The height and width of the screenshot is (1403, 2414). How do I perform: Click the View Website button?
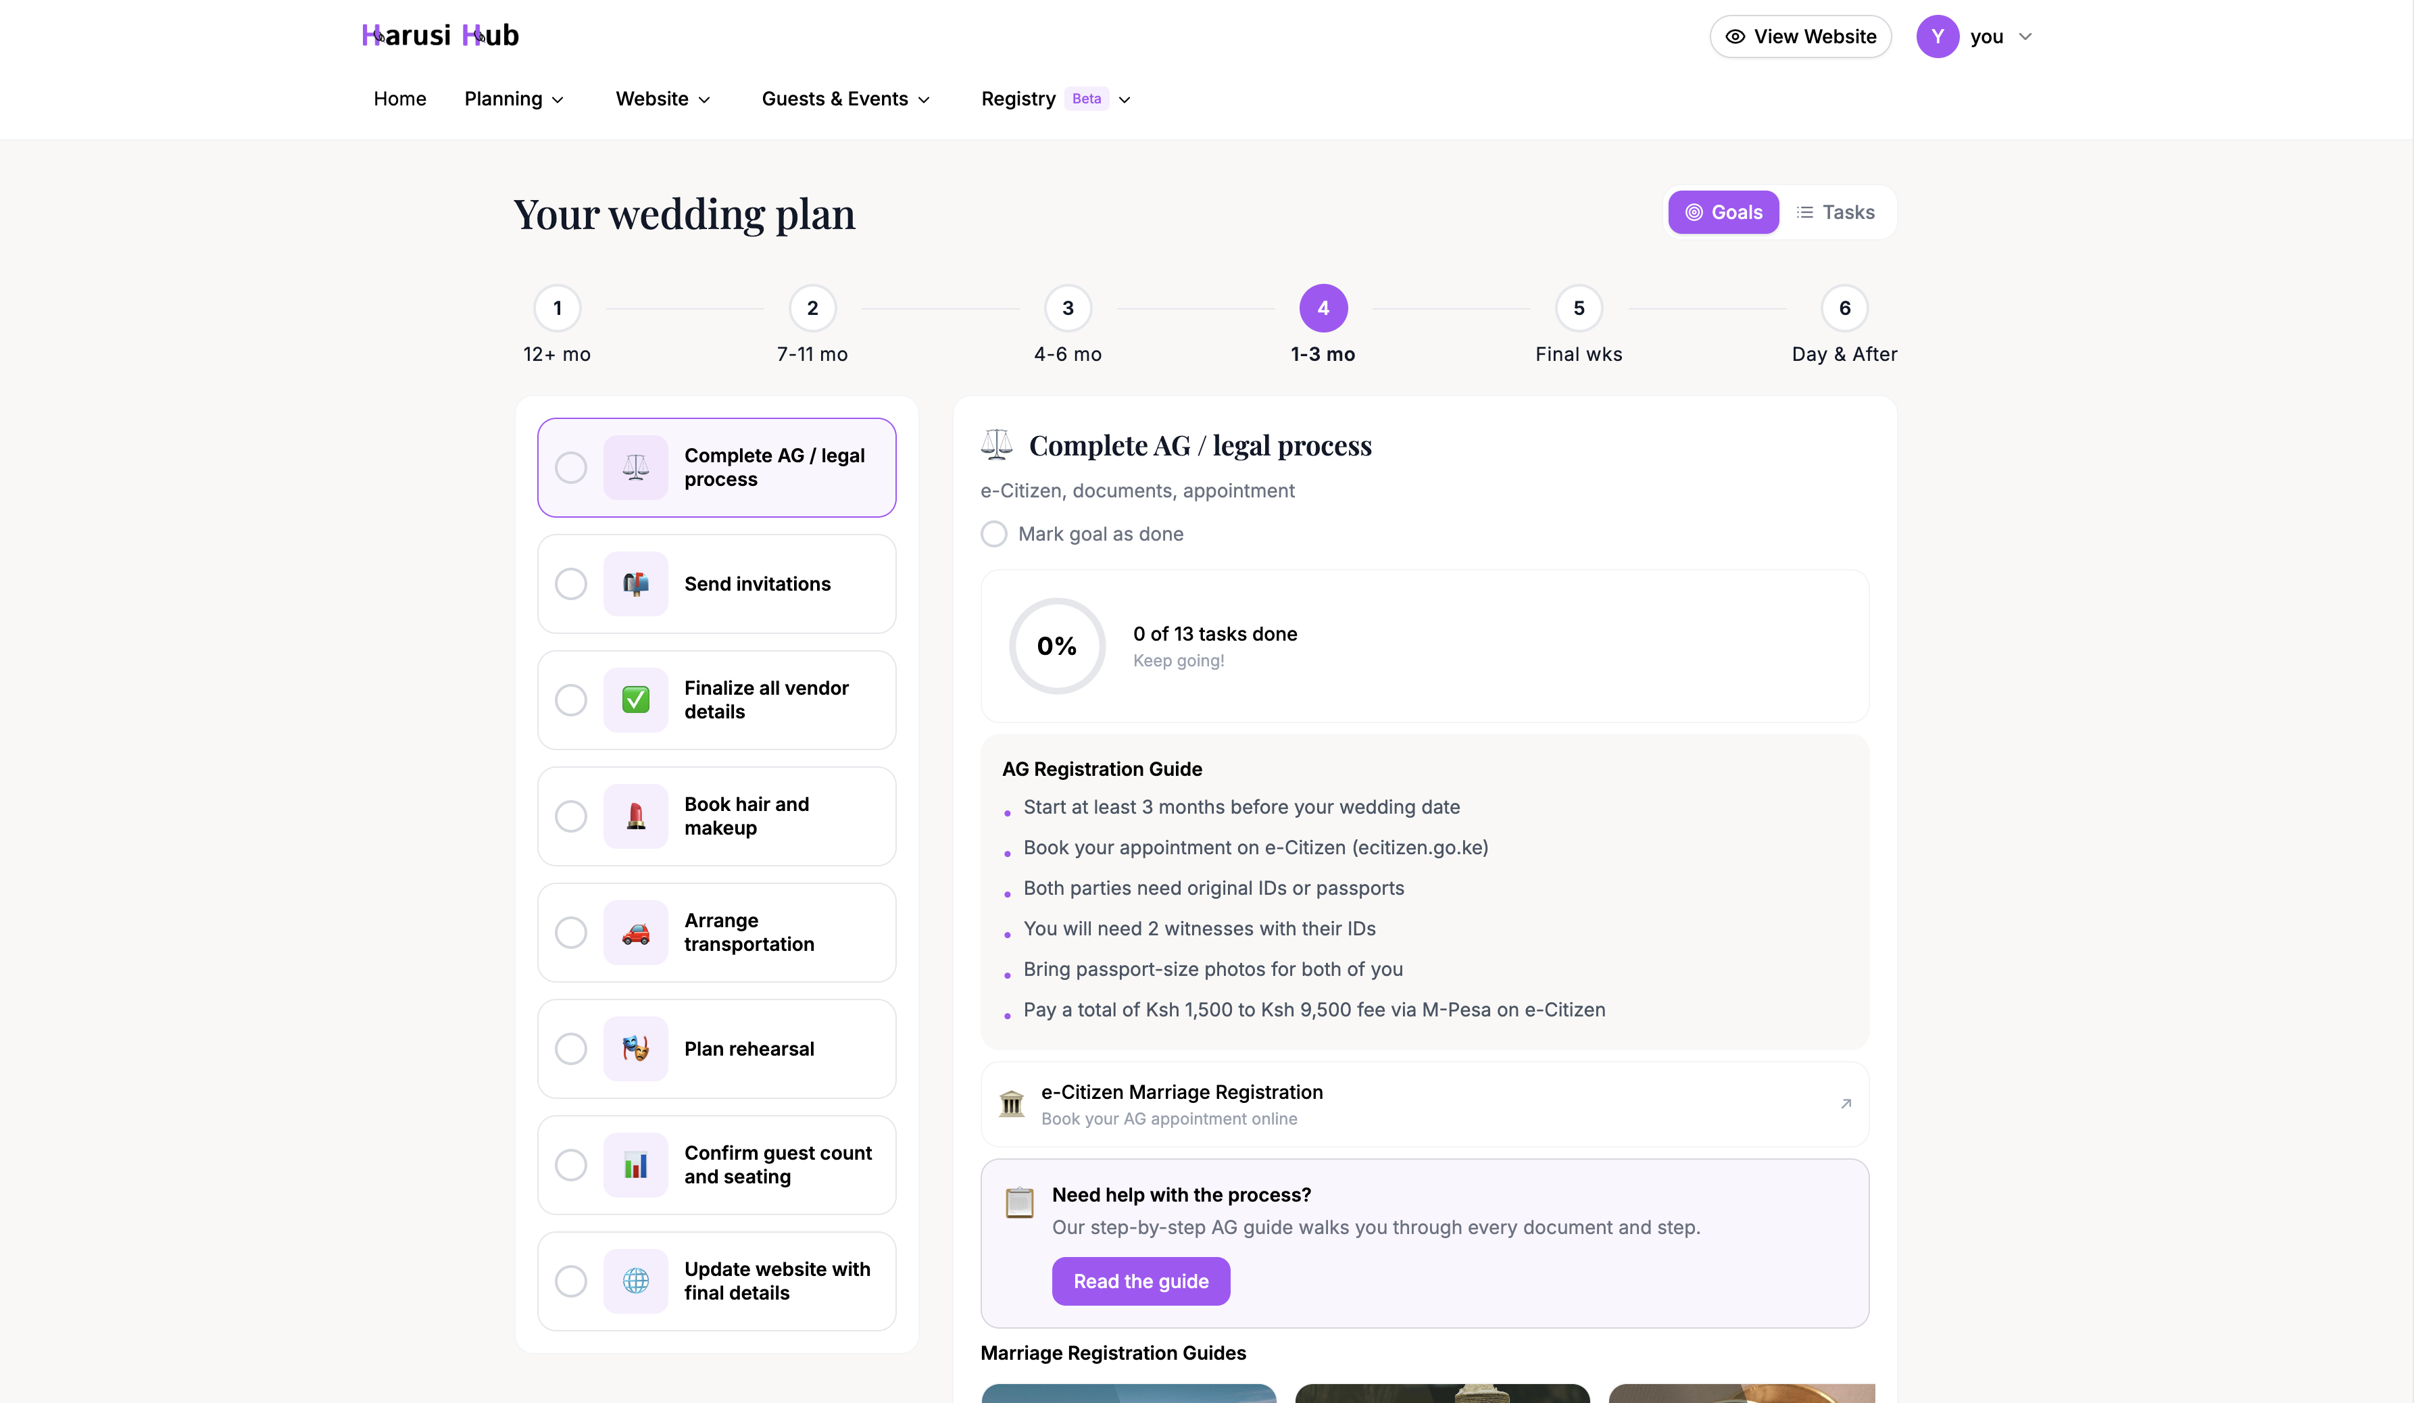pyautogui.click(x=1800, y=36)
